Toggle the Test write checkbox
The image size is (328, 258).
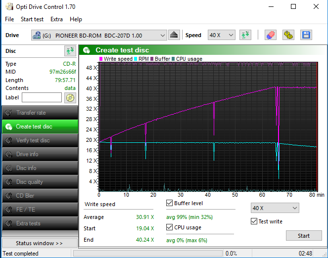point(254,221)
